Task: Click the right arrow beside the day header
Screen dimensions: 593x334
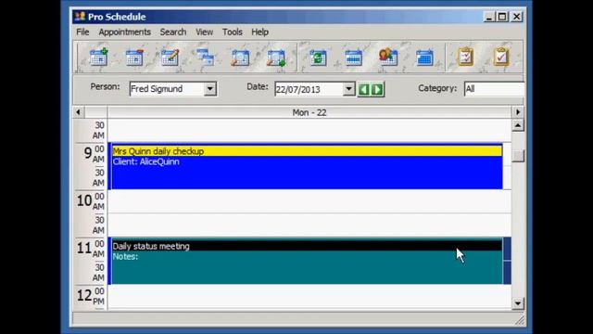Action: tap(518, 112)
